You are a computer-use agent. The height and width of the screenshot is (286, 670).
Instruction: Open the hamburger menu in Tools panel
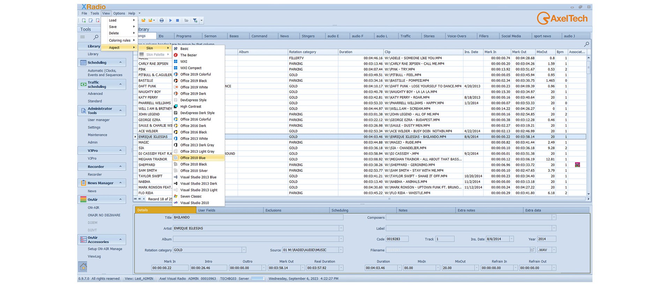pyautogui.click(x=83, y=37)
